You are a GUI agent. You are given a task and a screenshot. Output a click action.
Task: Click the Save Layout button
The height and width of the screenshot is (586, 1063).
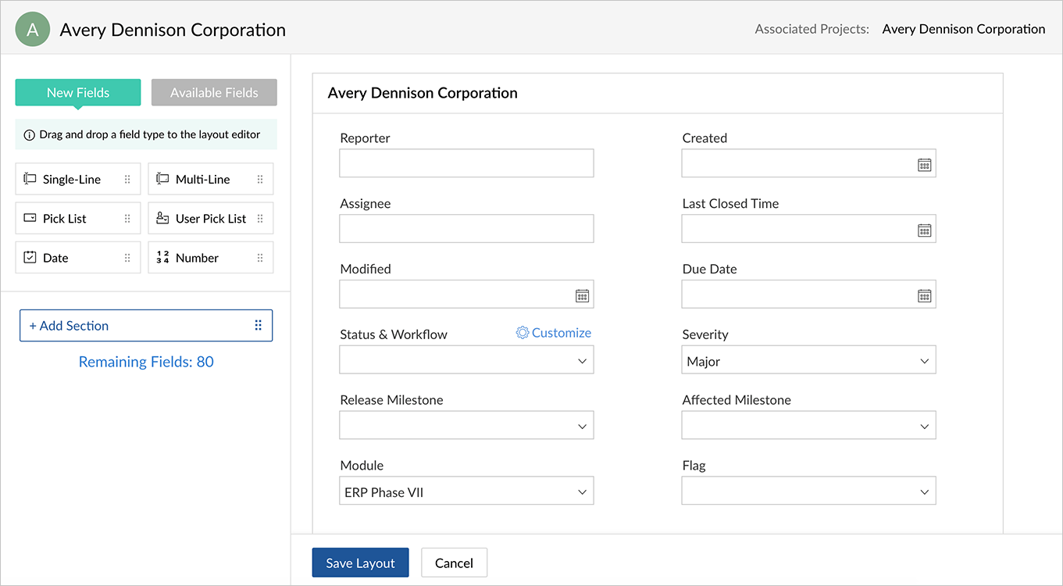pyautogui.click(x=360, y=563)
